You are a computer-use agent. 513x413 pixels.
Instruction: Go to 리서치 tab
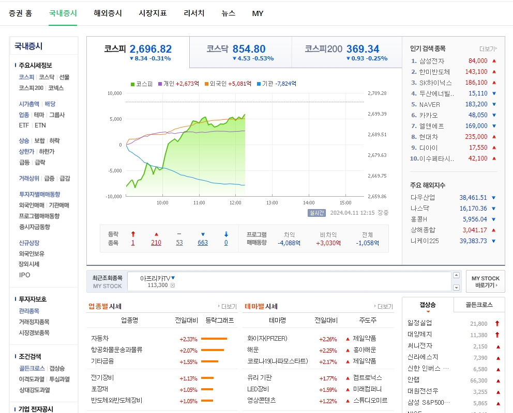[194, 13]
